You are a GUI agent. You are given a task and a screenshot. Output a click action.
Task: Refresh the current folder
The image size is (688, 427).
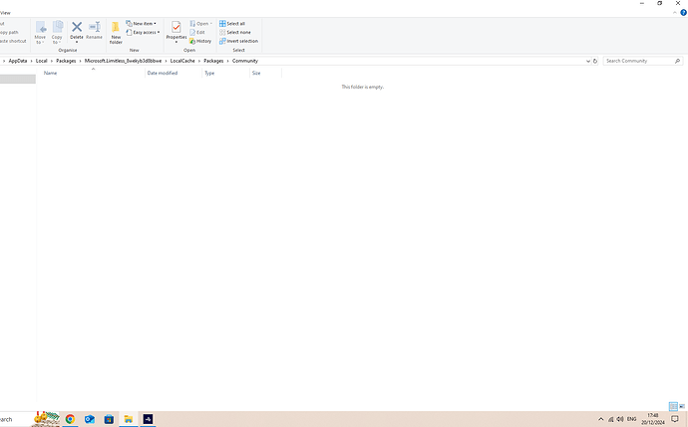595,61
